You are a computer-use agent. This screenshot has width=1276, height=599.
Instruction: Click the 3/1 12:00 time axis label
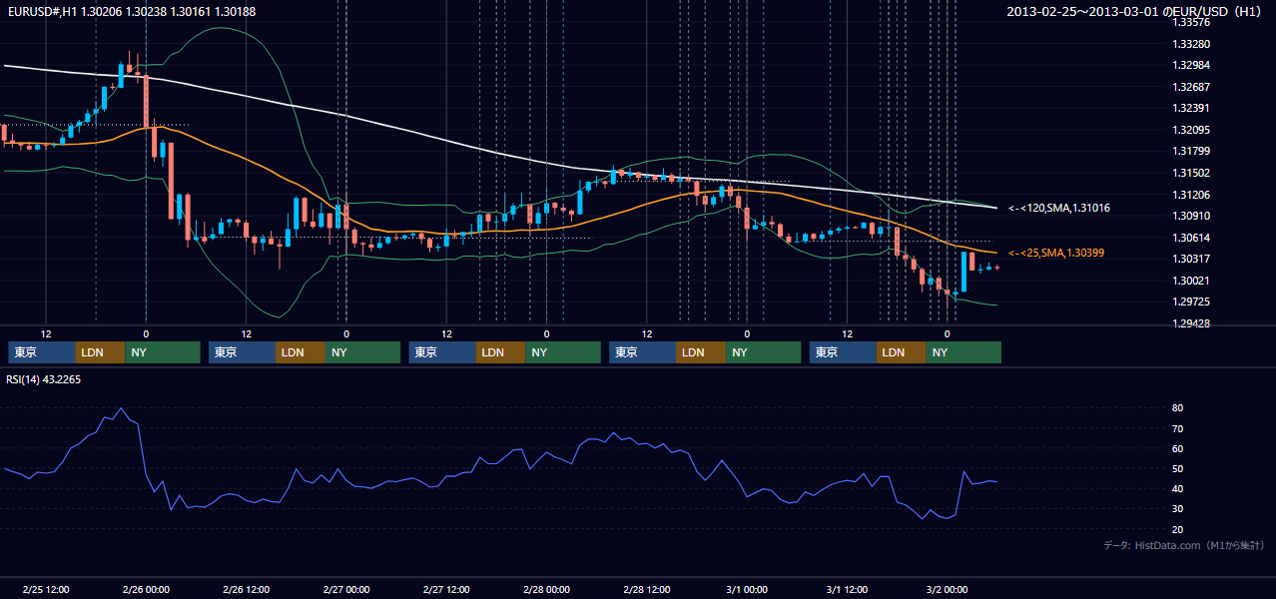click(x=847, y=590)
